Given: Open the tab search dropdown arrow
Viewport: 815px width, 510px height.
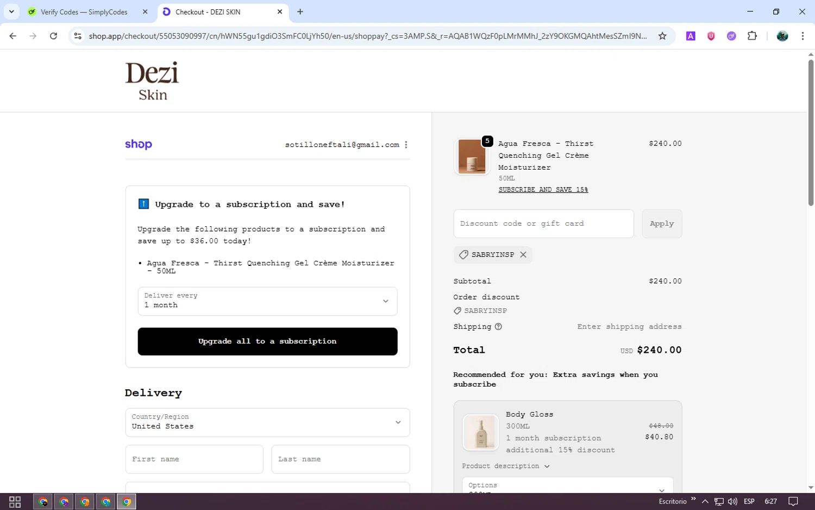Looking at the screenshot, I should [11, 11].
